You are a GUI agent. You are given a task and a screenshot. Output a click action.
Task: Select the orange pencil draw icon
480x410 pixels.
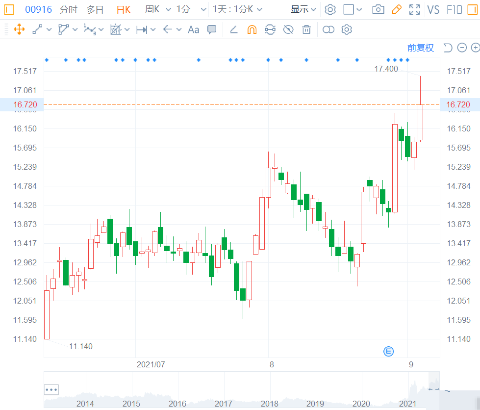397,9
